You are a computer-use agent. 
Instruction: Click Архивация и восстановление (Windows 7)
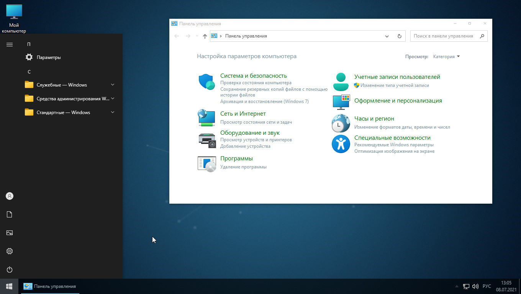click(264, 101)
